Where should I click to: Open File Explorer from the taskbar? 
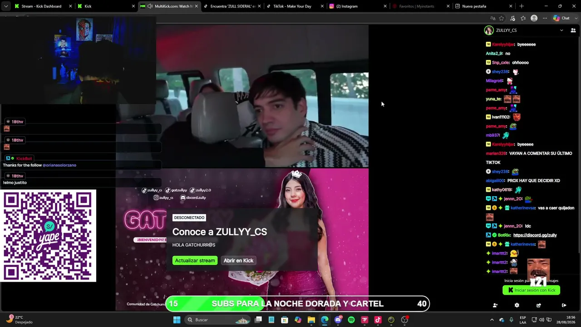coord(311,320)
